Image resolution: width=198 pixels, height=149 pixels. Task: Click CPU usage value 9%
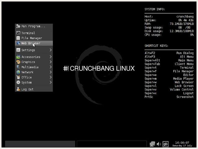click(x=192, y=35)
